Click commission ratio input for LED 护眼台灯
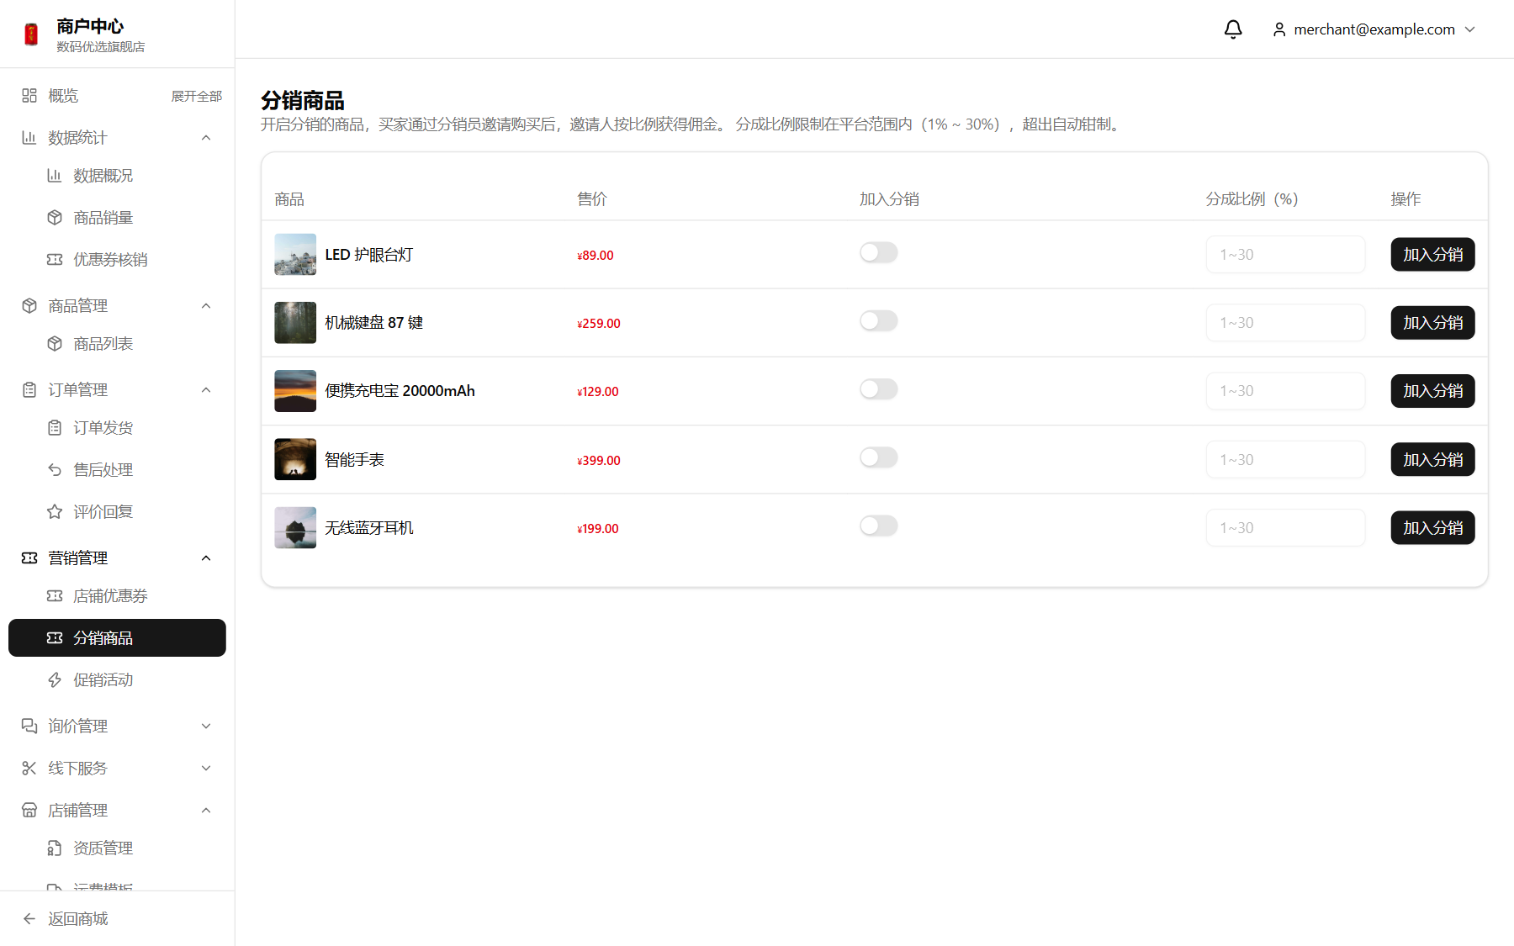Image resolution: width=1514 pixels, height=946 pixels. (1285, 255)
